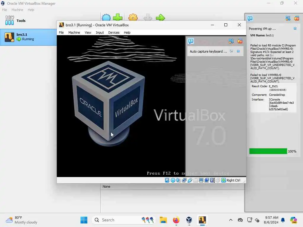Open the Machine menu in bro3.1 window
Screen dimensions: 303x227
point(74,33)
